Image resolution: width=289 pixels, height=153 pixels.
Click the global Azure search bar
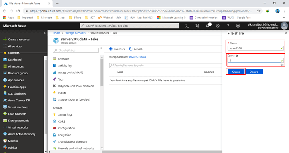point(129,26)
